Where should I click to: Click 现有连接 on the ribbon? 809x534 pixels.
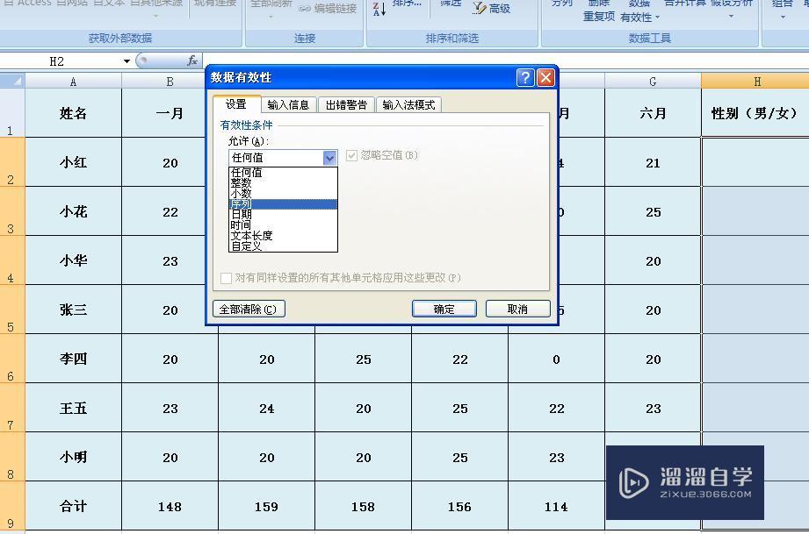219,4
